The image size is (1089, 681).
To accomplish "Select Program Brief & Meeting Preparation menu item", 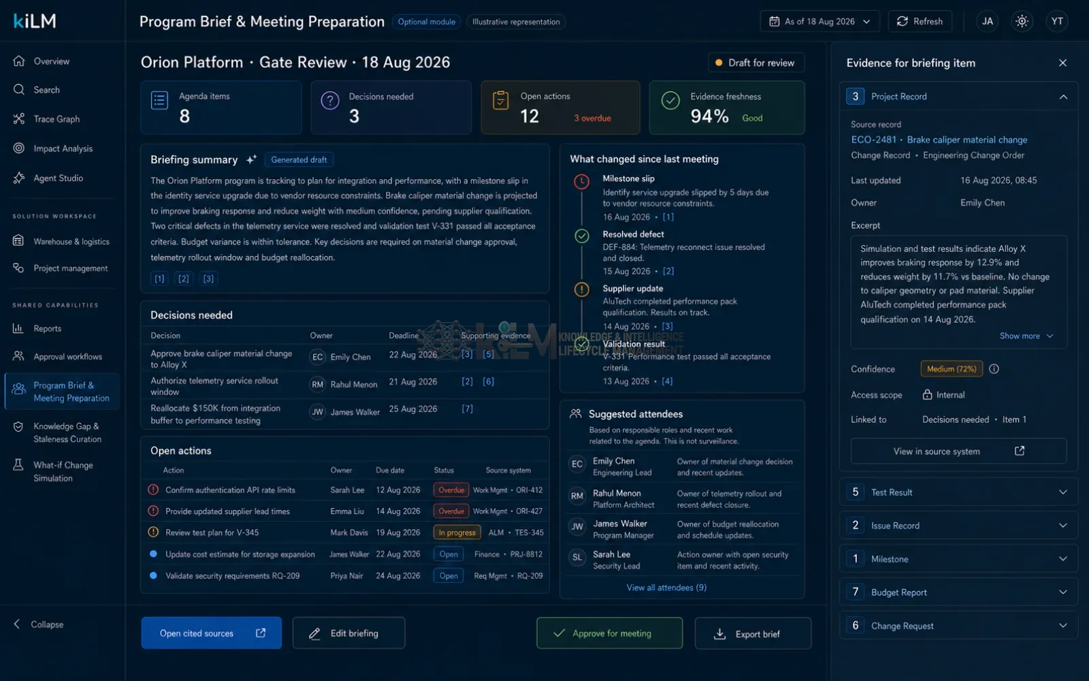I will tap(62, 392).
